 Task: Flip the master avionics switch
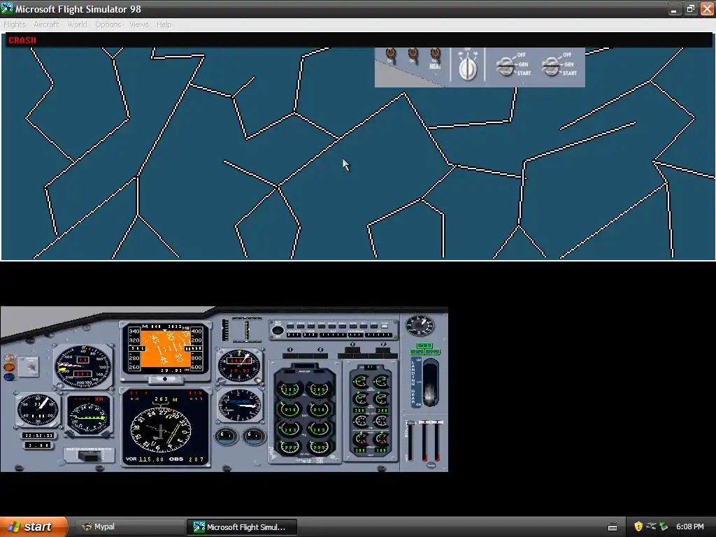(x=89, y=455)
